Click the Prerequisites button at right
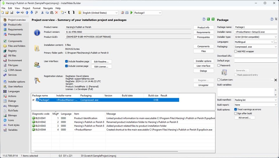279x158 pixels. 203,37
